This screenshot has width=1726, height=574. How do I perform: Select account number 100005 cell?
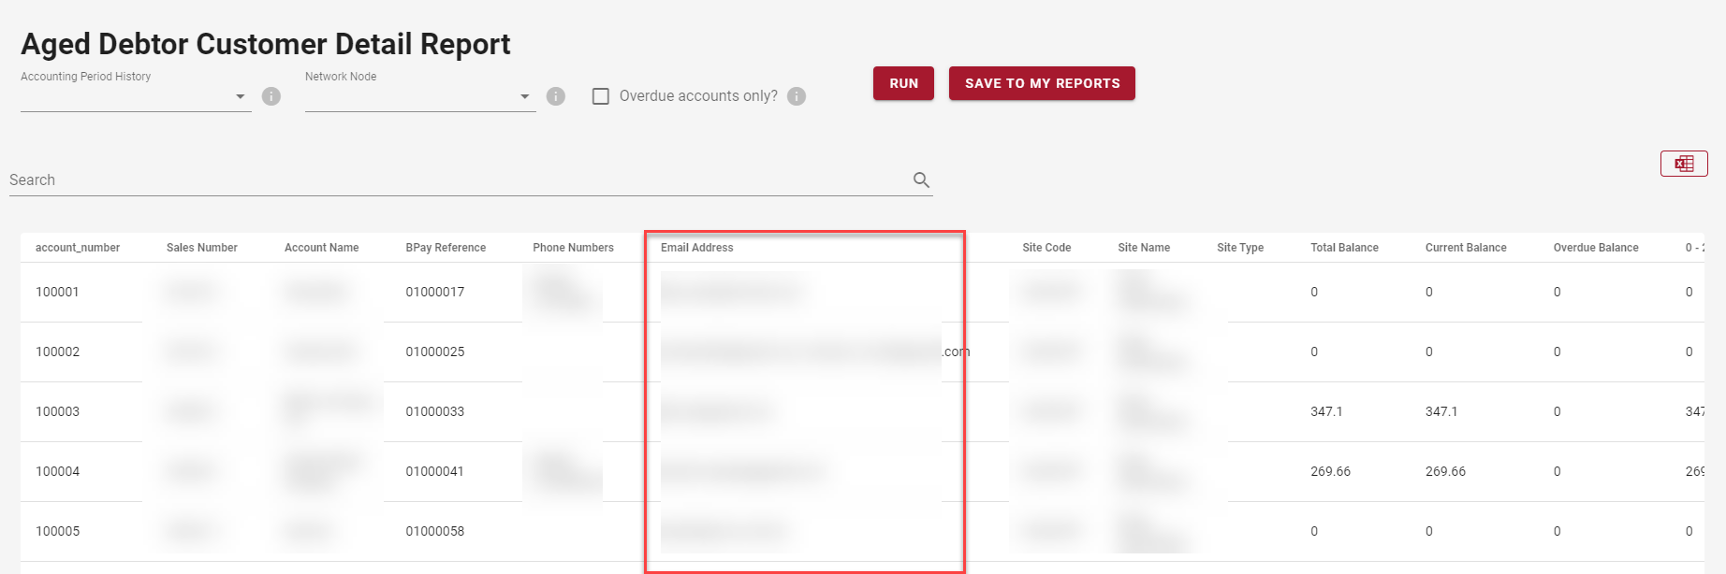58,531
